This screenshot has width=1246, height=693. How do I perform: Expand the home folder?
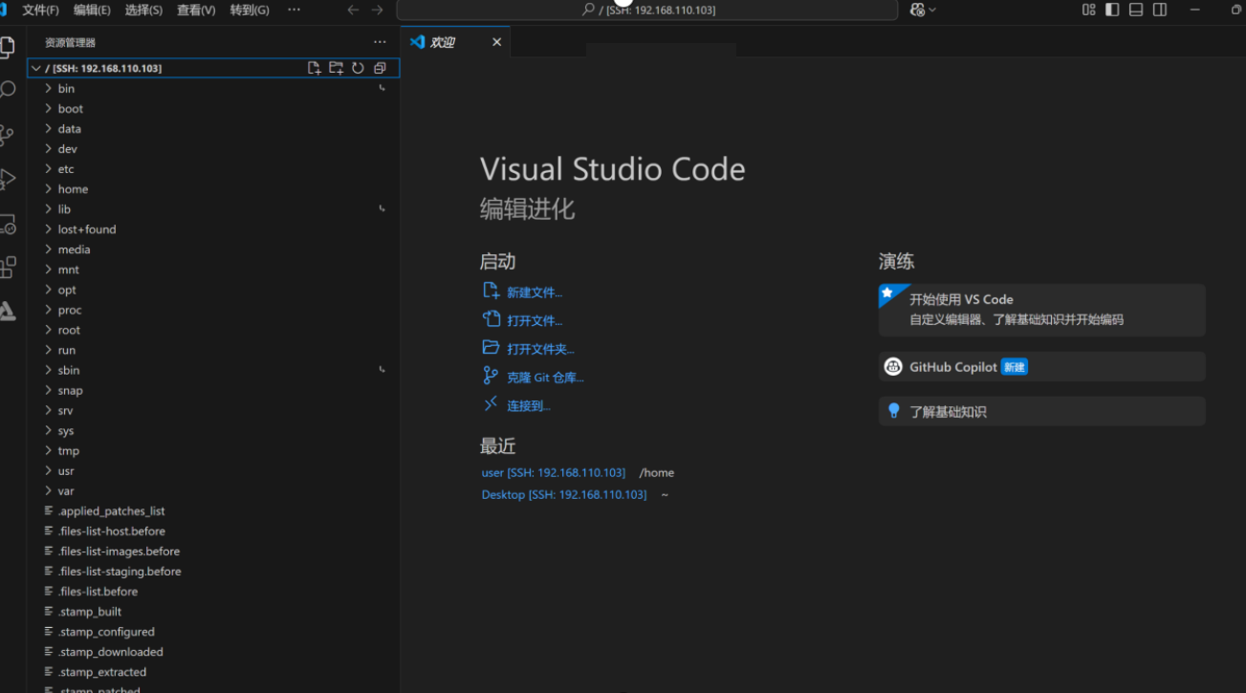pos(73,189)
